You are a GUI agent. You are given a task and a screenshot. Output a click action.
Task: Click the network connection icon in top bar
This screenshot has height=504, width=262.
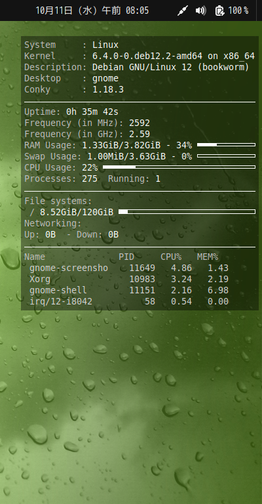point(183,10)
